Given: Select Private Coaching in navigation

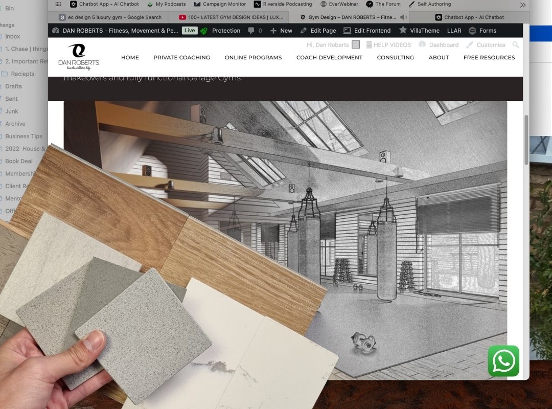Looking at the screenshot, I should (x=181, y=58).
